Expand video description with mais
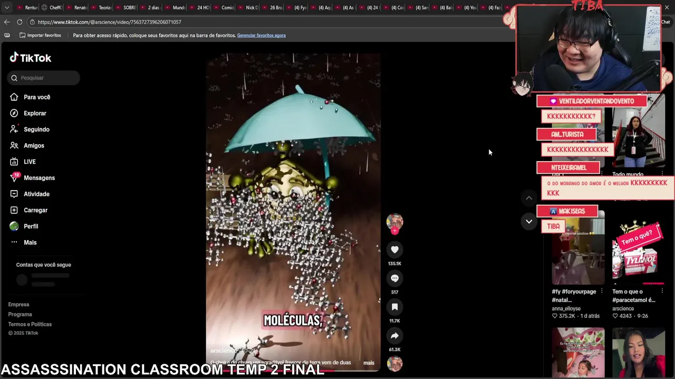This screenshot has height=379, width=675. click(x=369, y=363)
